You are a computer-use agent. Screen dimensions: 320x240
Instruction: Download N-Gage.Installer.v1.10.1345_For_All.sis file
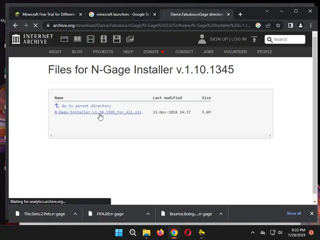point(98,112)
